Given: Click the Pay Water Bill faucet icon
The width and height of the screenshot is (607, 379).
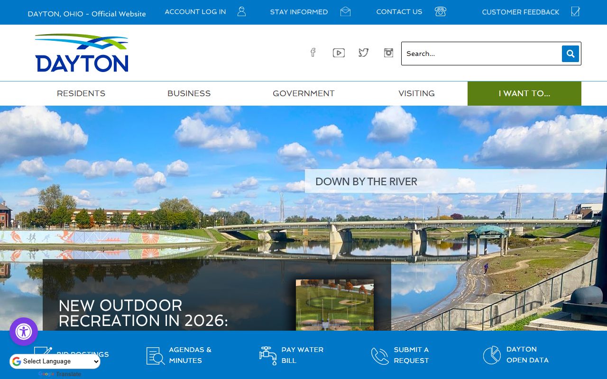Looking at the screenshot, I should (x=267, y=355).
